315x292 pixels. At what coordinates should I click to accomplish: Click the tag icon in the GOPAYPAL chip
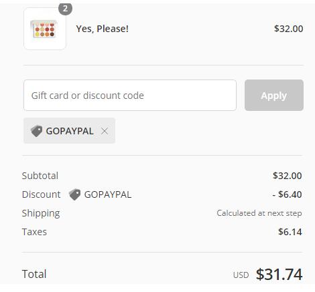coord(36,131)
